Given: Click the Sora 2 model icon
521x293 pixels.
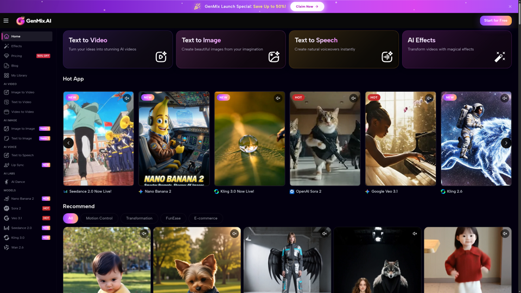Looking at the screenshot, I should click(7, 208).
